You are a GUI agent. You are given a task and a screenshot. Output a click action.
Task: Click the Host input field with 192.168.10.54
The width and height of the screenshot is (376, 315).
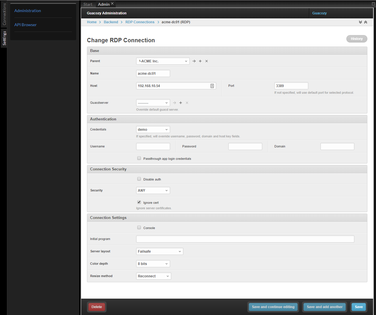(176, 86)
